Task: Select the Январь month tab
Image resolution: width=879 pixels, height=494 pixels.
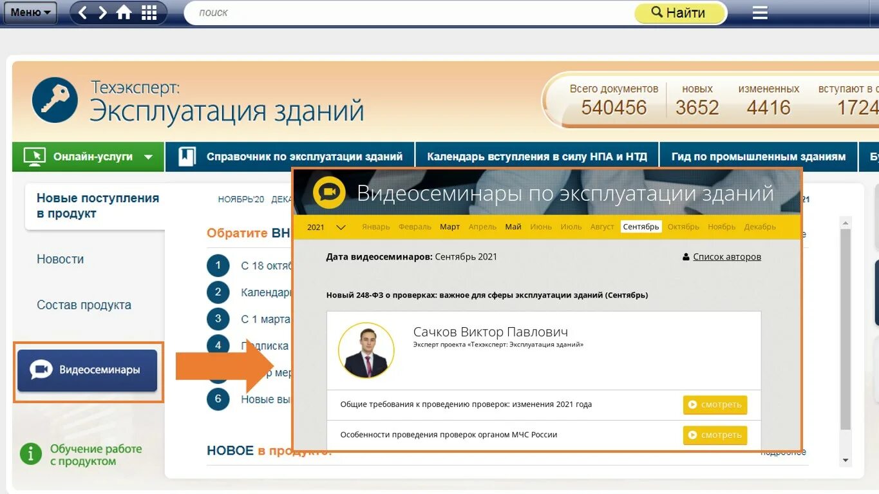Action: [375, 227]
